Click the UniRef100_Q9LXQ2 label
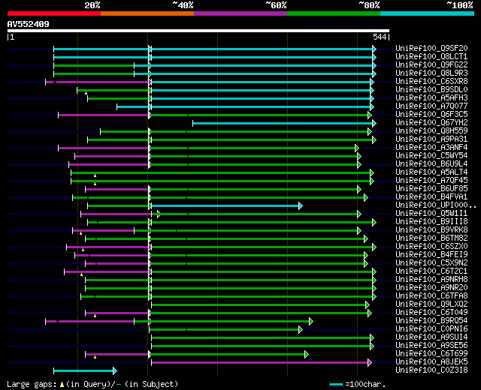 [x=431, y=304]
